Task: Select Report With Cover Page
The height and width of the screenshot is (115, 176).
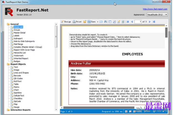Action: click(24, 50)
